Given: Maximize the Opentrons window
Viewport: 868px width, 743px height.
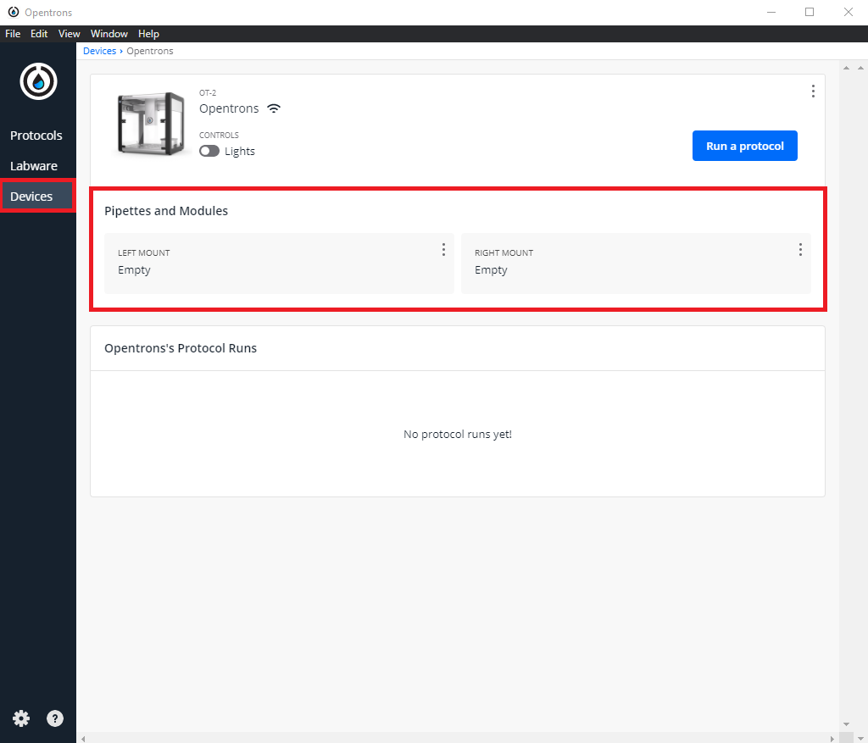Looking at the screenshot, I should pos(810,12).
